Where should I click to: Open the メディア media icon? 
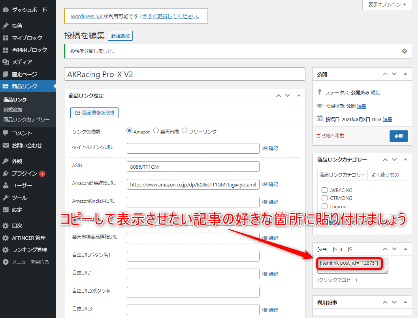6,62
